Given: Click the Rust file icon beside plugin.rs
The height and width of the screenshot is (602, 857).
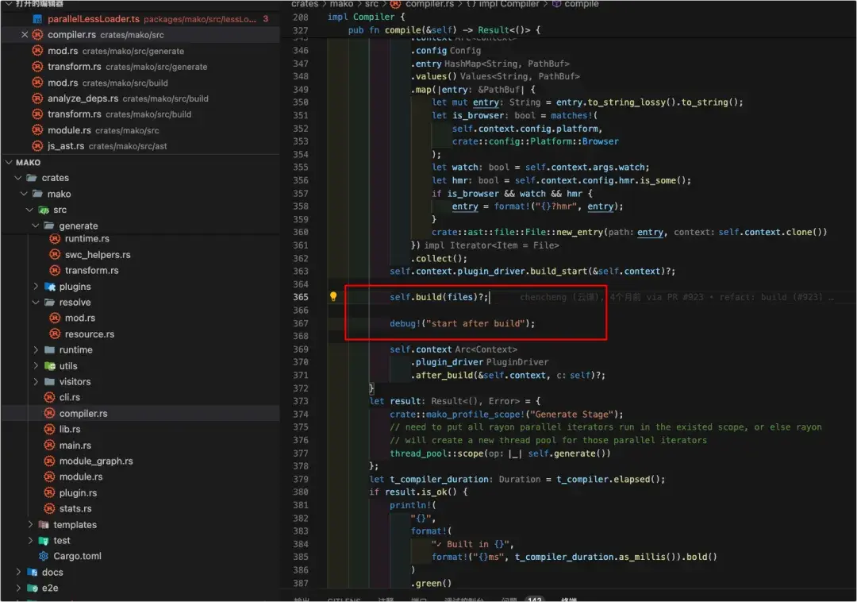Looking at the screenshot, I should coord(49,492).
